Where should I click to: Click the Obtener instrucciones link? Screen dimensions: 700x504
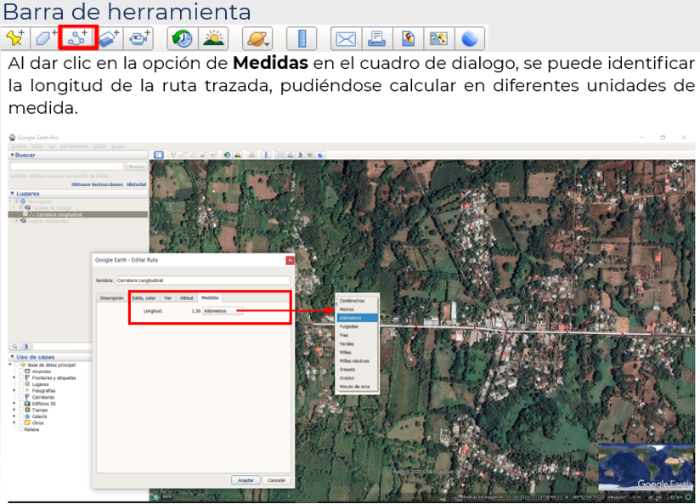click(x=97, y=184)
